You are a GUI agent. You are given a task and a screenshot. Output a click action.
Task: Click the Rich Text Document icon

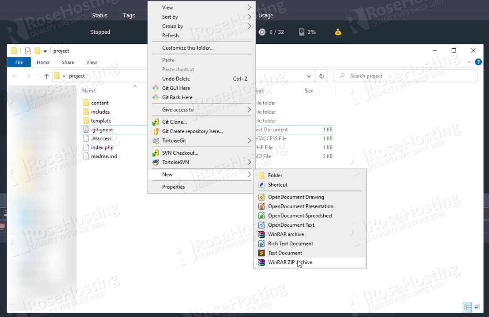pos(262,244)
